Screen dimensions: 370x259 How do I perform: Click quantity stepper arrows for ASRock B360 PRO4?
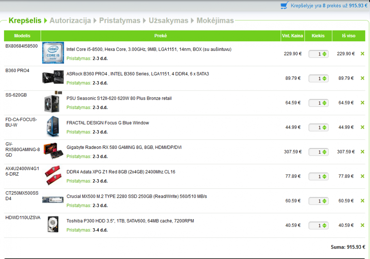[324, 78]
